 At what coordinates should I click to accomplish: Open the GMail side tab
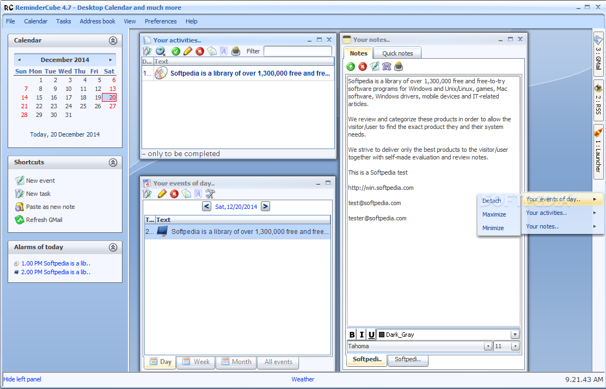[x=598, y=54]
